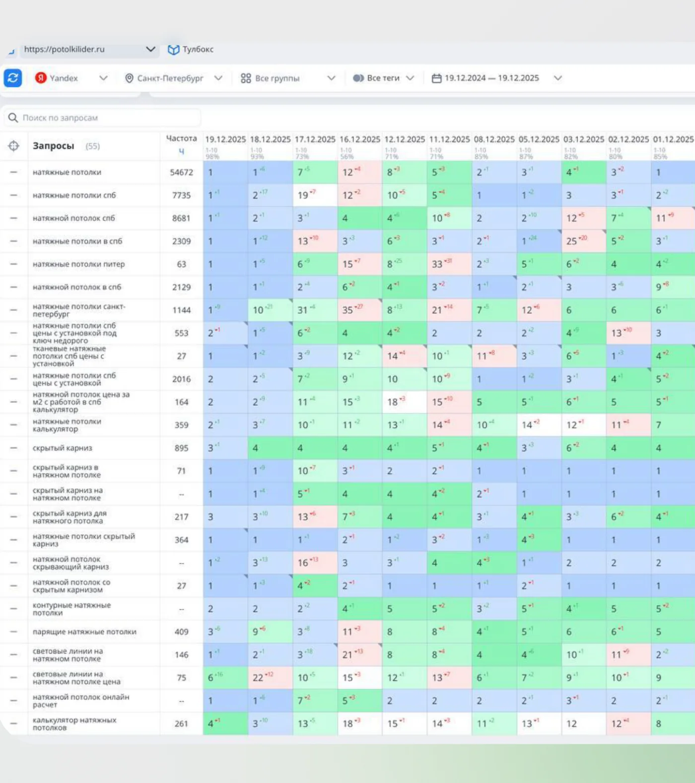Select the 19.12.2025 date column header
This screenshot has height=783, width=695.
tap(225, 140)
